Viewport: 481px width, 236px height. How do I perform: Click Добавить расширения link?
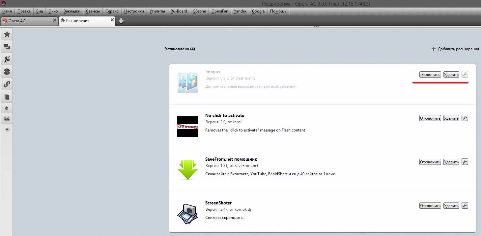click(458, 49)
